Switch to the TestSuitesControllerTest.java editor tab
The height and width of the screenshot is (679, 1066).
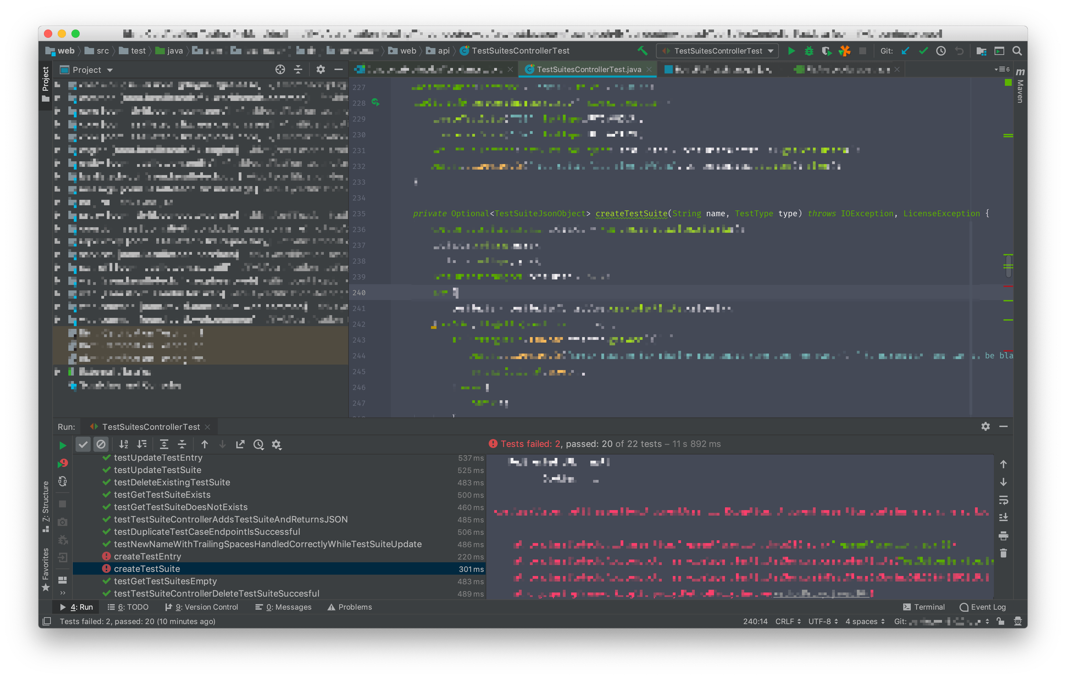pos(588,69)
